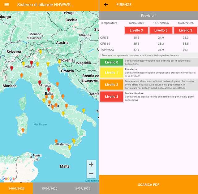Click the orange Livello 2 legend swatch
Image resolution: width=198 pixels, height=194 pixels.
point(111,85)
